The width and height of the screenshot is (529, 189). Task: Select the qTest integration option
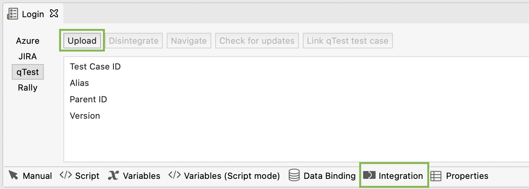pyautogui.click(x=28, y=72)
